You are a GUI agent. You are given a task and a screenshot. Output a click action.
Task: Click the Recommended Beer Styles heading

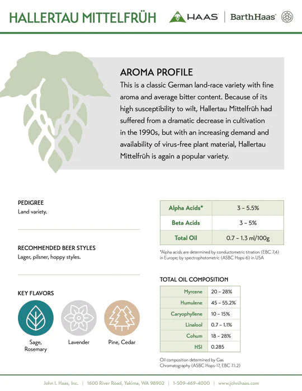tap(56, 248)
